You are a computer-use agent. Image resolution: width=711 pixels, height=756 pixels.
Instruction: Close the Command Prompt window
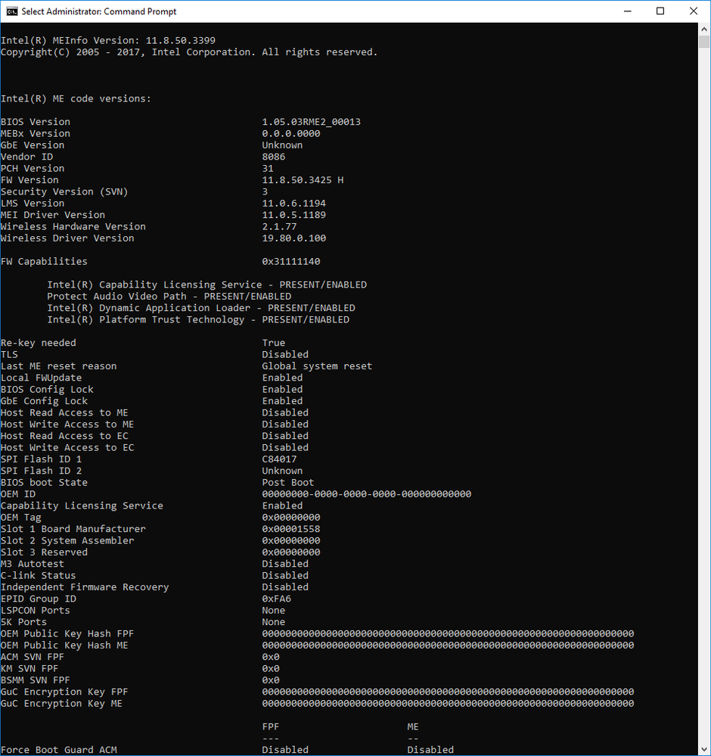(x=694, y=11)
